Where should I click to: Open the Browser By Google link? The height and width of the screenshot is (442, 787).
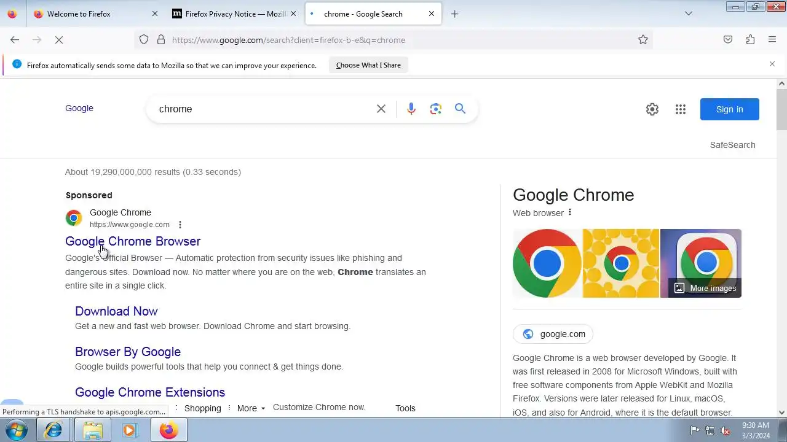(x=128, y=352)
